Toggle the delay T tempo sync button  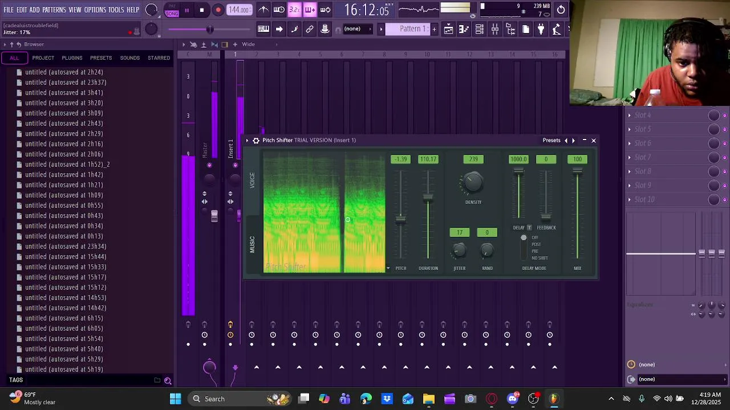[x=529, y=228]
